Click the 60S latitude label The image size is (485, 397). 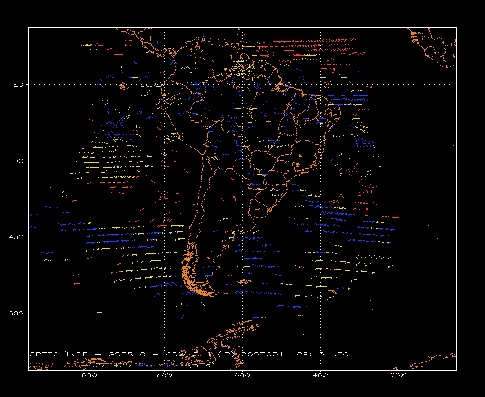(16, 313)
